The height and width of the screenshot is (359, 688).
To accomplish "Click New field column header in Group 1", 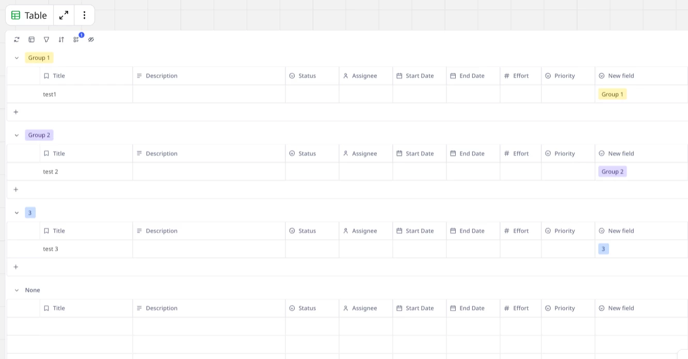I will 642,76.
